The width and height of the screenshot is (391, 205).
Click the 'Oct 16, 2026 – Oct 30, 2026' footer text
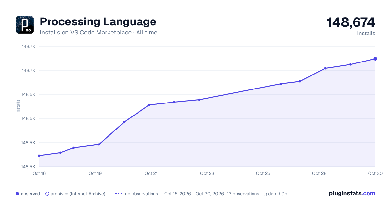[194, 194]
